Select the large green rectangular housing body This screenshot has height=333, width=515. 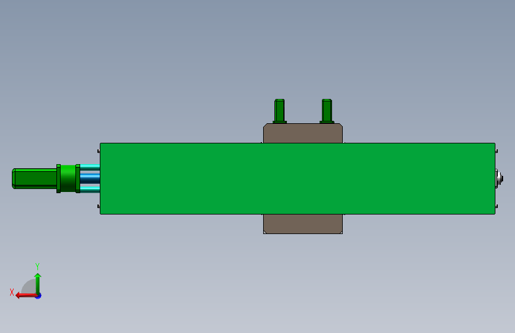pos(298,178)
